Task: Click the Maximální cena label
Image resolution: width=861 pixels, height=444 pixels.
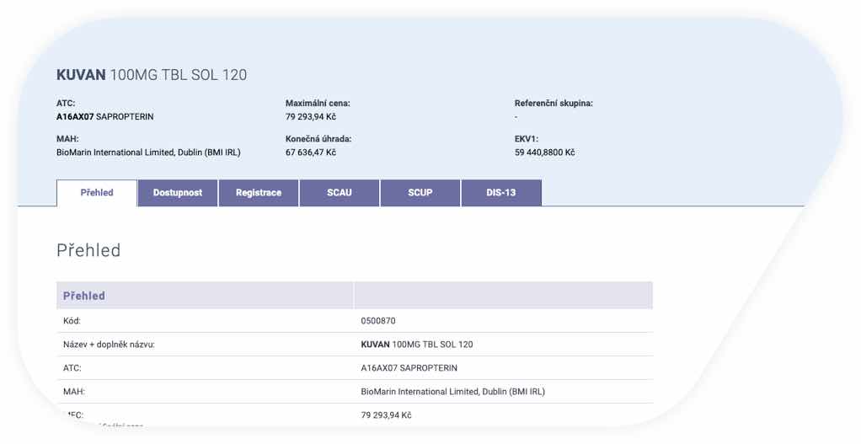Action: [x=318, y=103]
